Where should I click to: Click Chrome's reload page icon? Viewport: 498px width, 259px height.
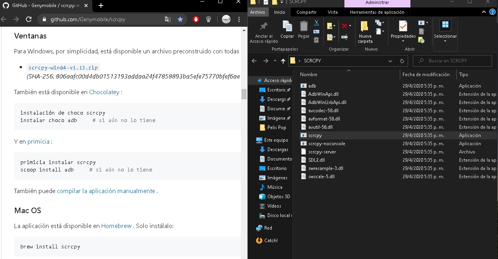point(29,19)
